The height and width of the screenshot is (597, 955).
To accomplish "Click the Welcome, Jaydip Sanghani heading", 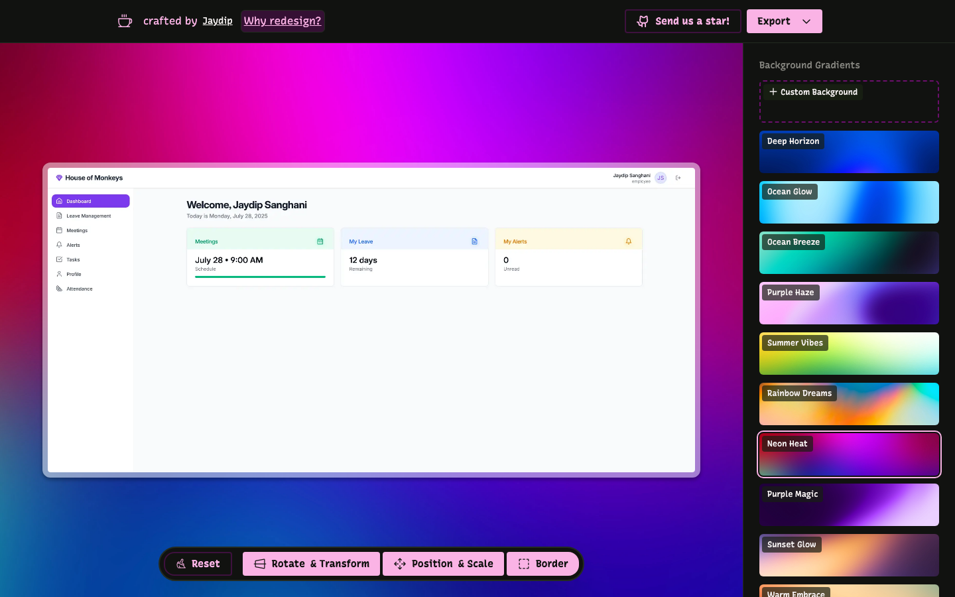I will pos(247,205).
